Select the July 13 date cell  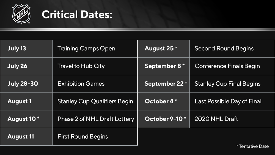pos(26,49)
